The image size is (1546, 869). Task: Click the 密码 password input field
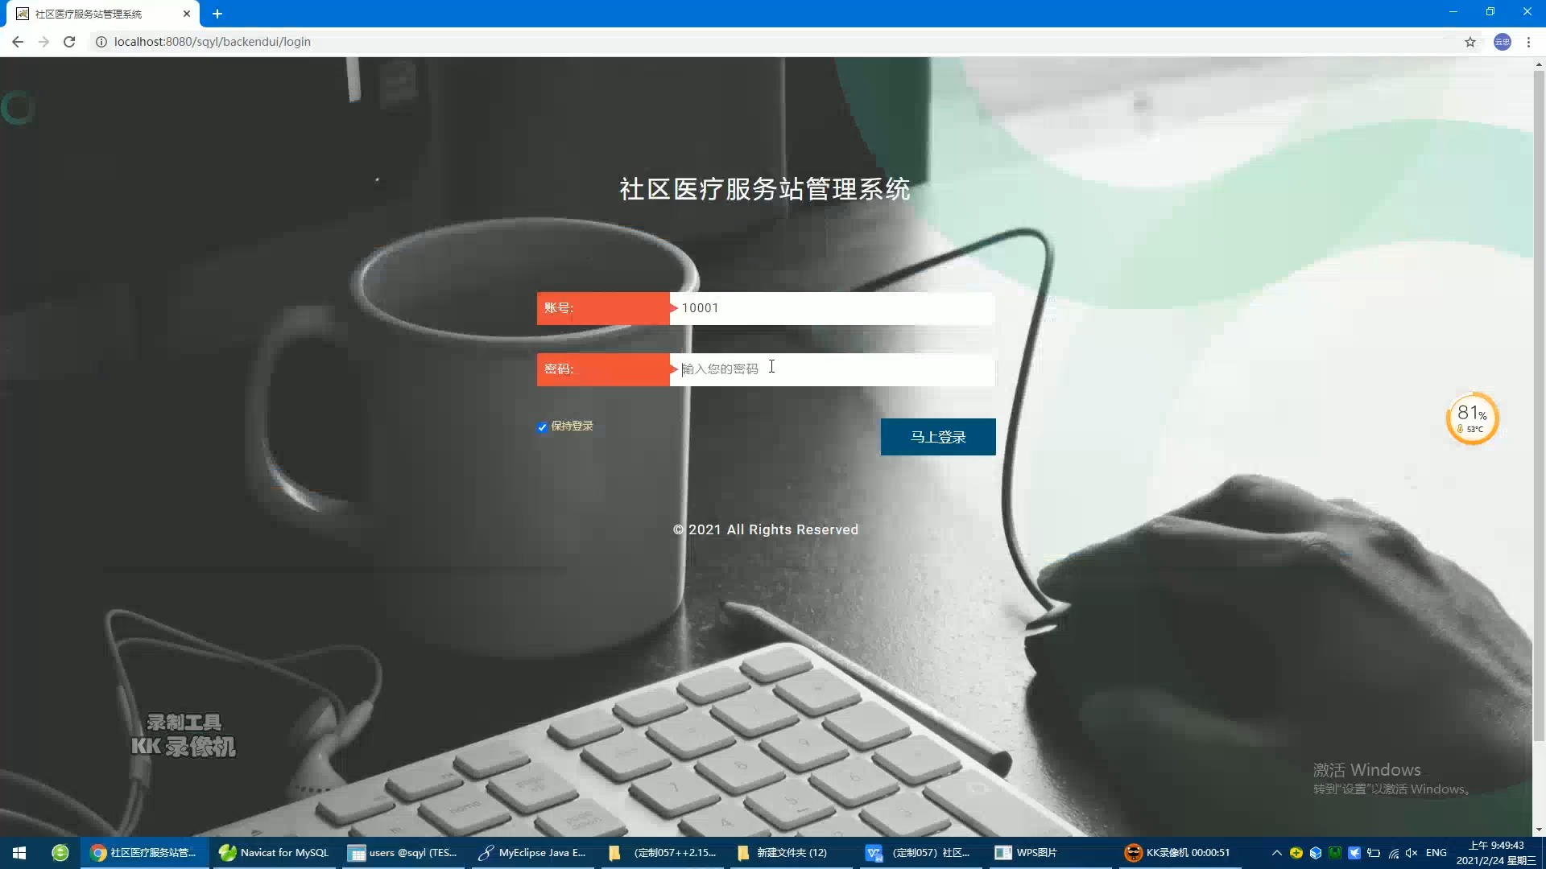tap(832, 369)
